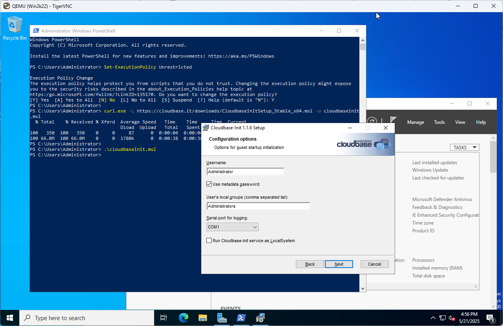Viewport: 503px width, 326px height.
Task: Click the TigerVNC window title icon
Action: pyautogui.click(x=6, y=6)
